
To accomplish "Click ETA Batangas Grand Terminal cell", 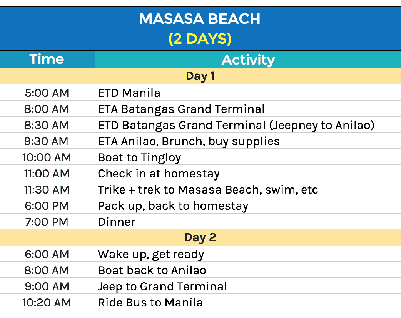I will point(181,109).
